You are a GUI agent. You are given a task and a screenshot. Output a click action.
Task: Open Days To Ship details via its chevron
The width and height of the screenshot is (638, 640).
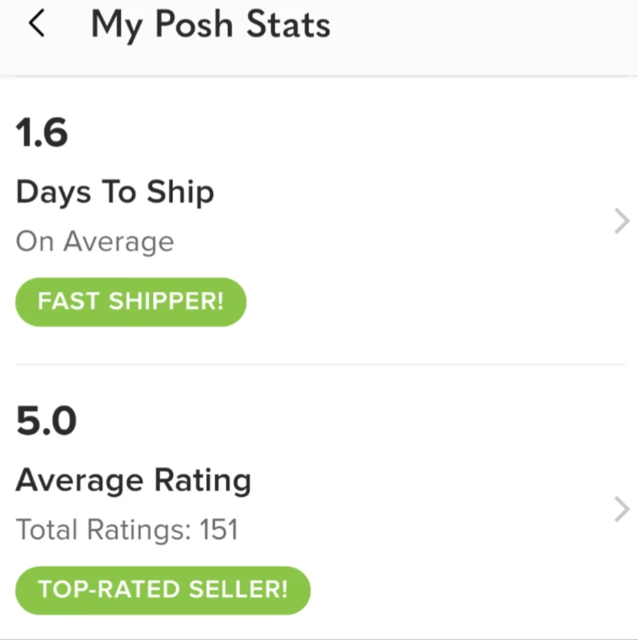point(621,222)
